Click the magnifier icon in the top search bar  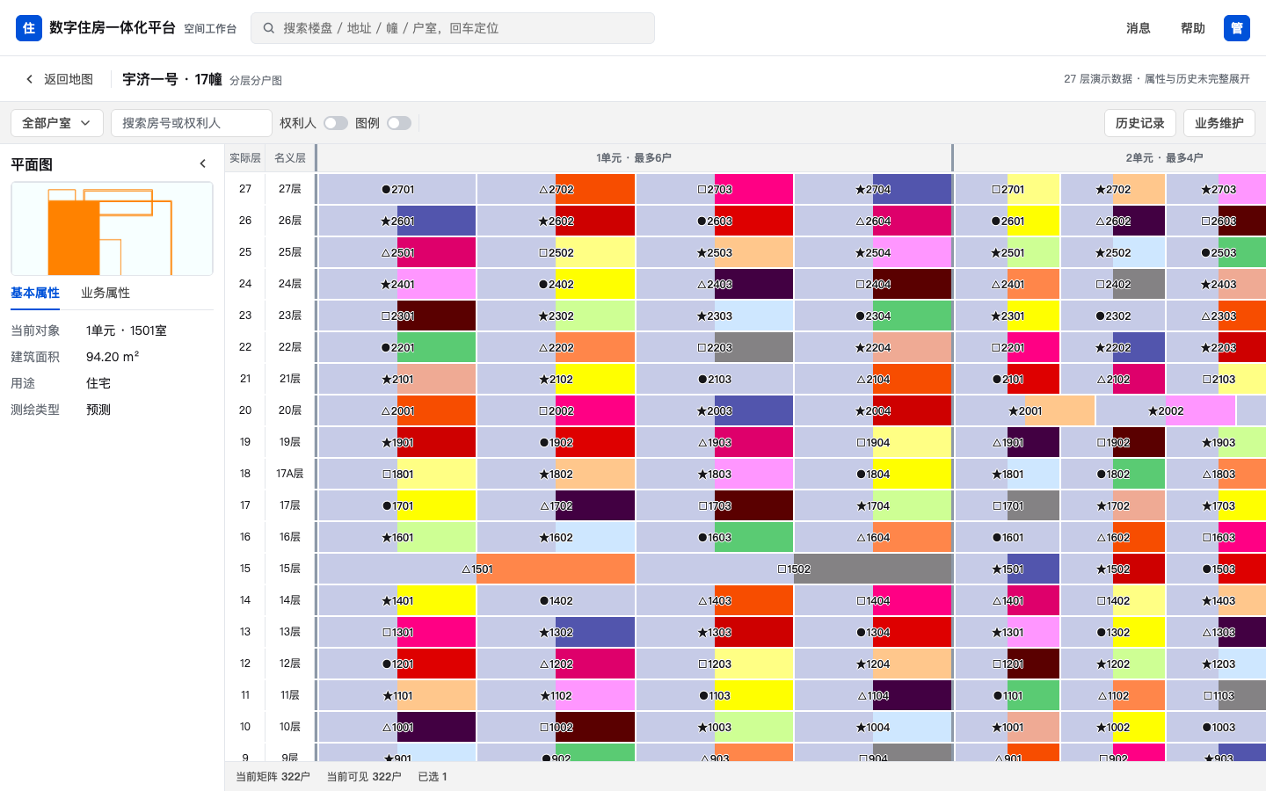click(269, 28)
